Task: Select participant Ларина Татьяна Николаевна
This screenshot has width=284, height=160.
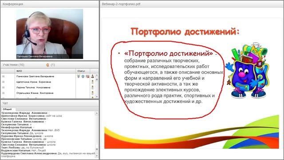Action: (x=33, y=88)
